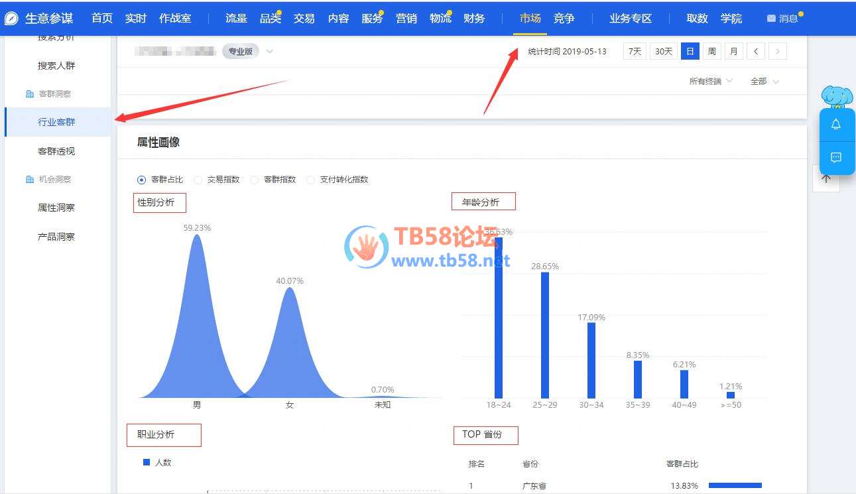Open the 流量 menu item

click(236, 19)
